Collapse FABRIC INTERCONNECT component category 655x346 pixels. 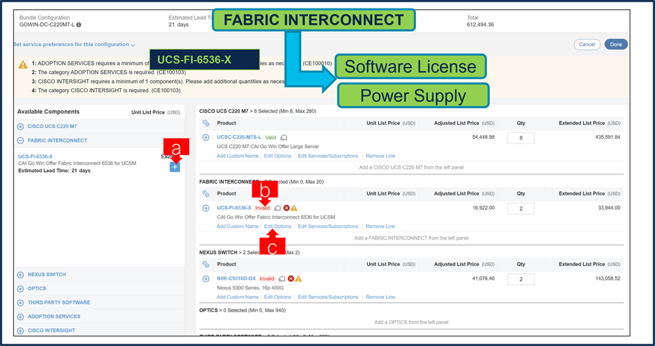pos(21,141)
